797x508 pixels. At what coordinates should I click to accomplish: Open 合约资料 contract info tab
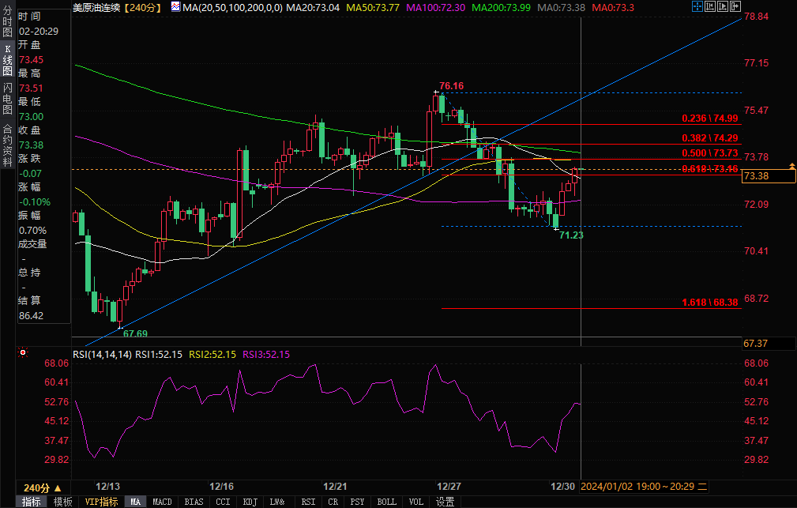pos(7,145)
